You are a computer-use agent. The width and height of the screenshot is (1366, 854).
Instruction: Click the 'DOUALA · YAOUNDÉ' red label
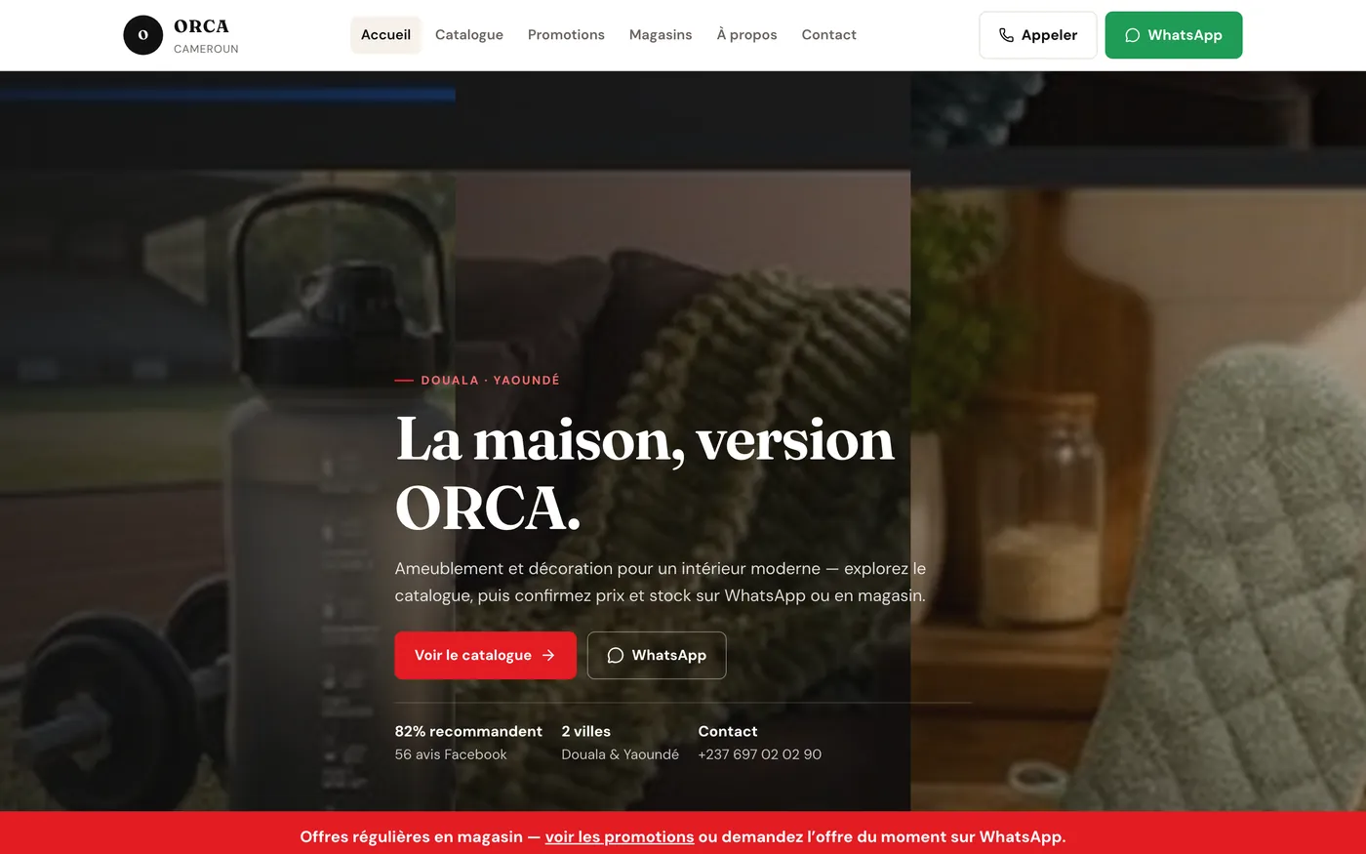[490, 381]
